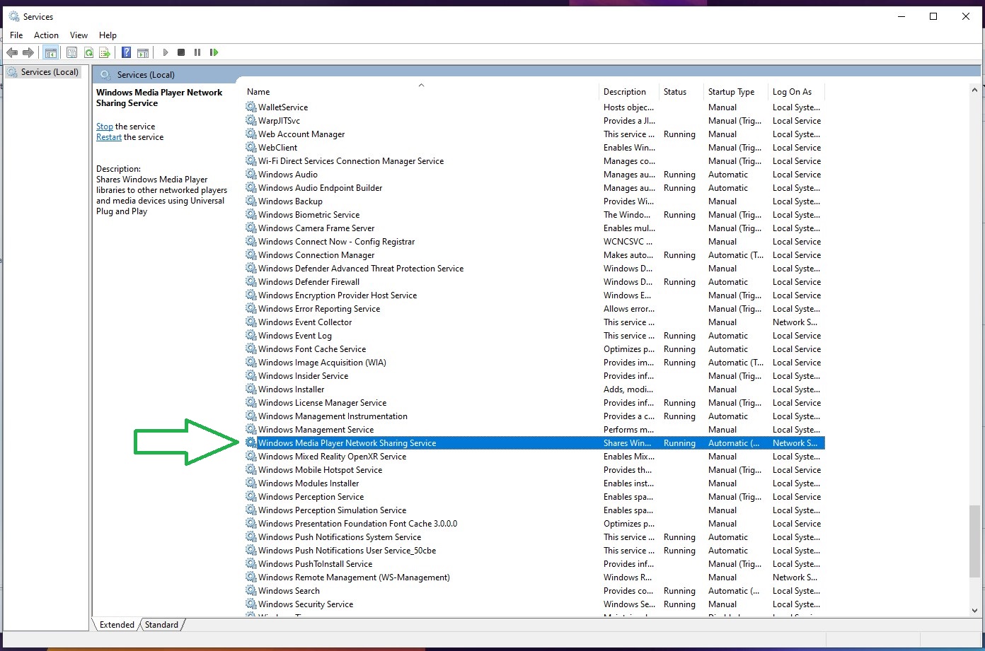Click the Help toolbar icon

(126, 52)
